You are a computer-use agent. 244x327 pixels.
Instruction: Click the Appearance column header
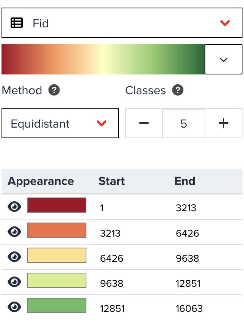[41, 181]
